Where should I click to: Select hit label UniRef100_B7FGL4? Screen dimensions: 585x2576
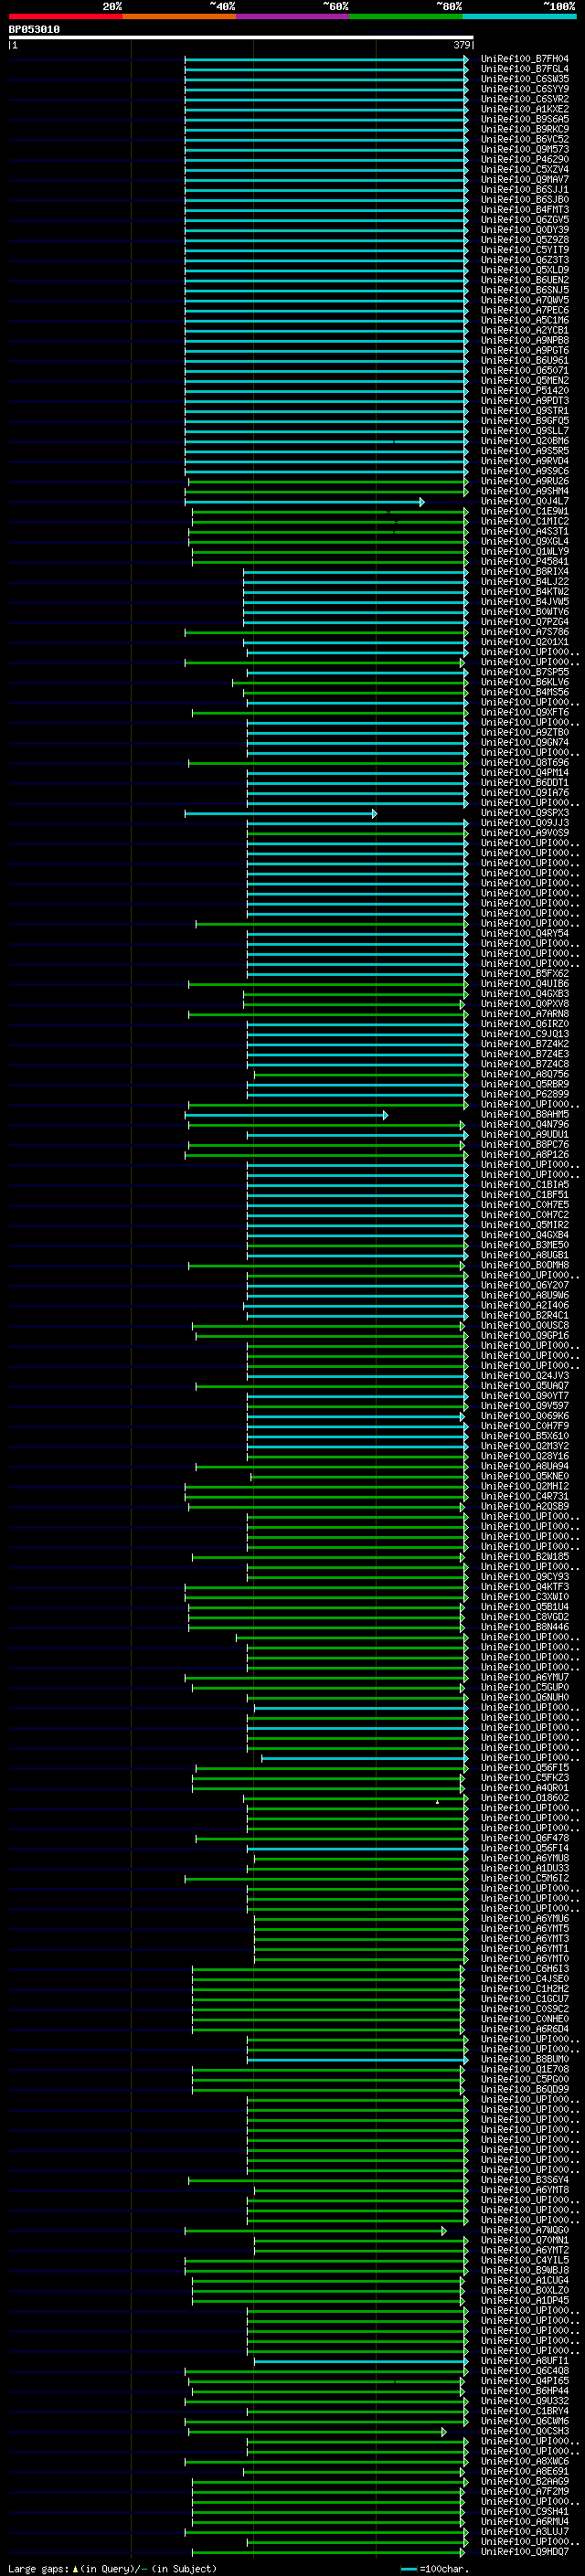(x=525, y=69)
